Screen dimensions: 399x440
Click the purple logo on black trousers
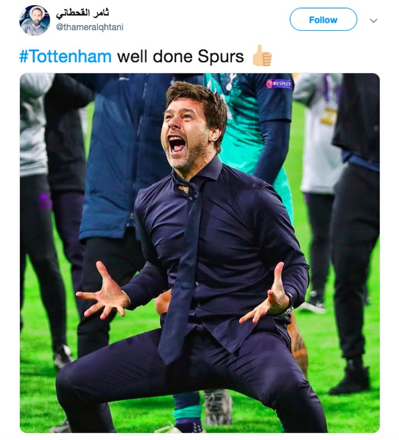(45, 200)
